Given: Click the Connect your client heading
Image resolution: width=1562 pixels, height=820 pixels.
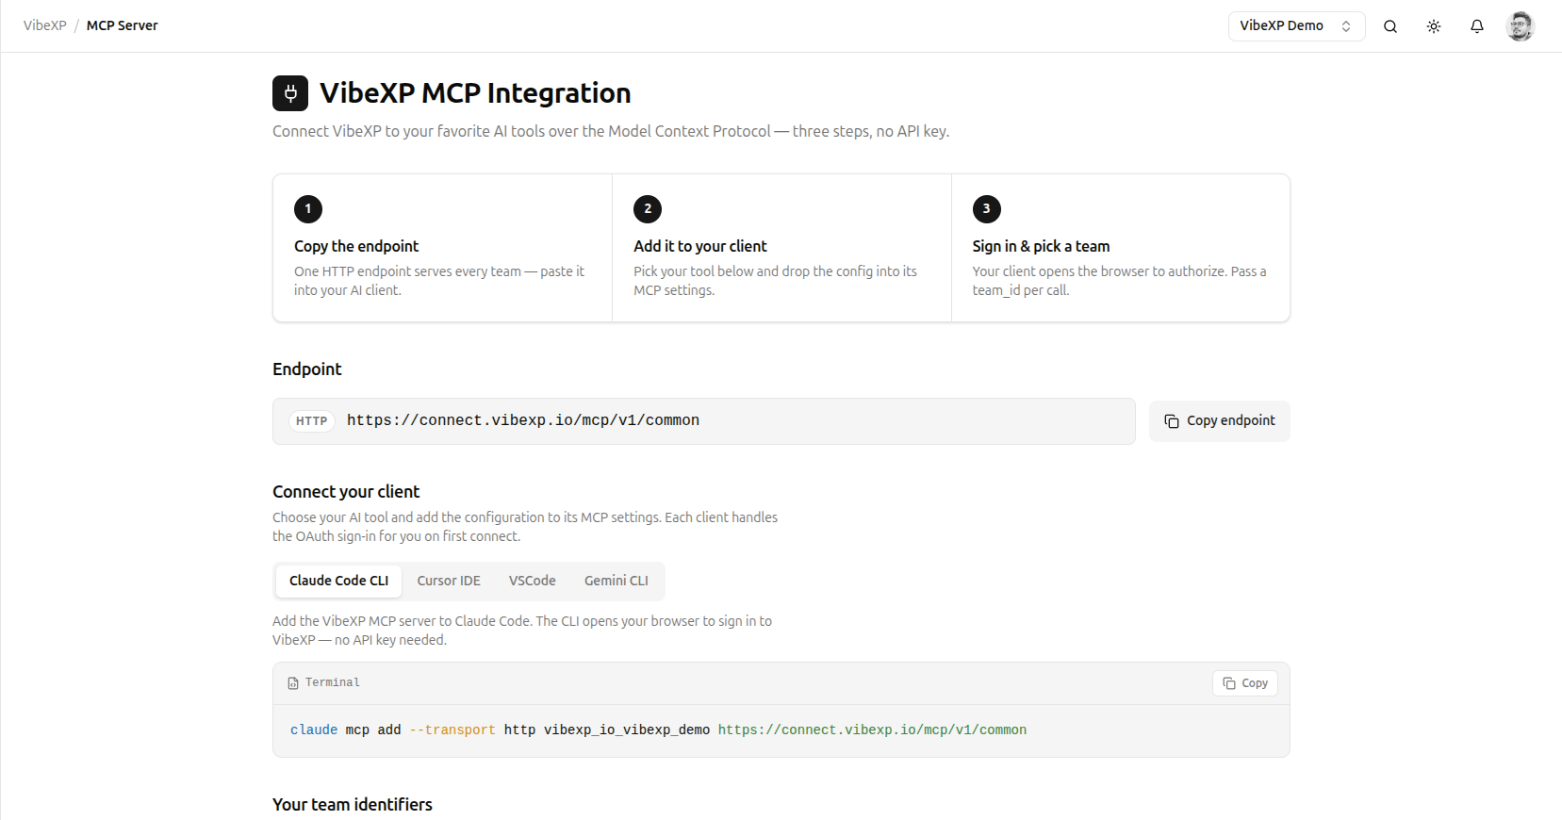Looking at the screenshot, I should [346, 491].
